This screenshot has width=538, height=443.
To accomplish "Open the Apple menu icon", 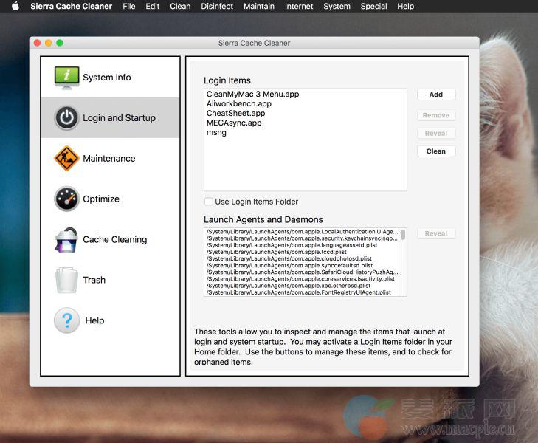I will (x=15, y=7).
